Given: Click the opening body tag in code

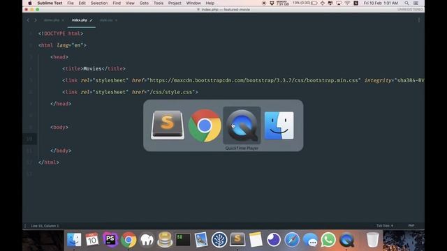Looking at the screenshot, I should 59,127.
